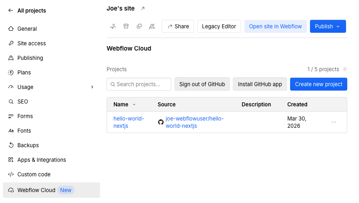Click the Aa icon for Fonts

point(11,131)
